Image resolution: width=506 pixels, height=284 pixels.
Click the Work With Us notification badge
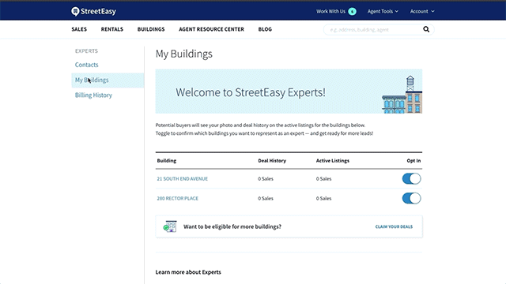[x=352, y=12]
